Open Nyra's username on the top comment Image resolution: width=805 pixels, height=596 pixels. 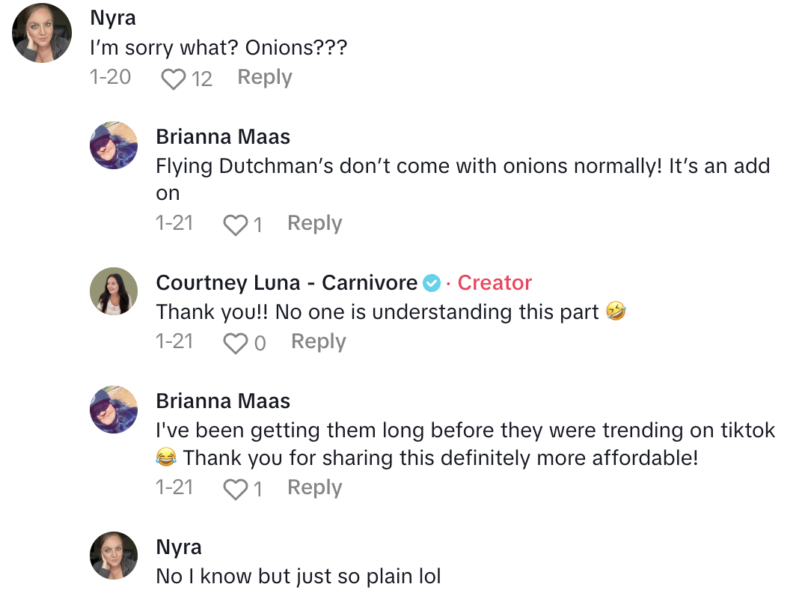click(x=112, y=18)
